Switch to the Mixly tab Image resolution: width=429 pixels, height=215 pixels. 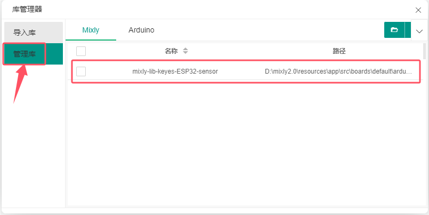(x=91, y=30)
